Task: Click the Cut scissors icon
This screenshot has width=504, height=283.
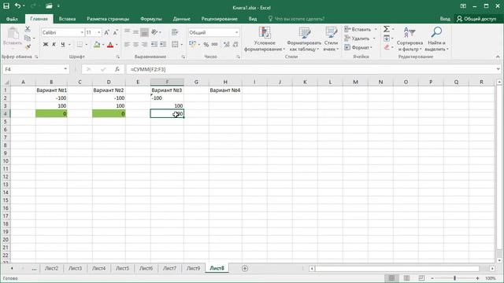Action: (28, 30)
